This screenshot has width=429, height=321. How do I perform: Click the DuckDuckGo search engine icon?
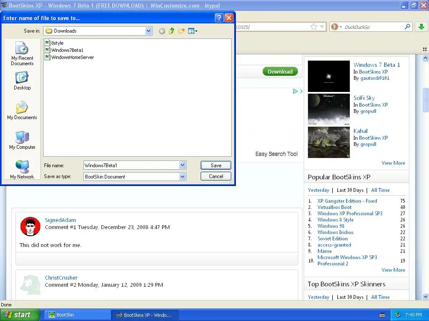pos(334,27)
